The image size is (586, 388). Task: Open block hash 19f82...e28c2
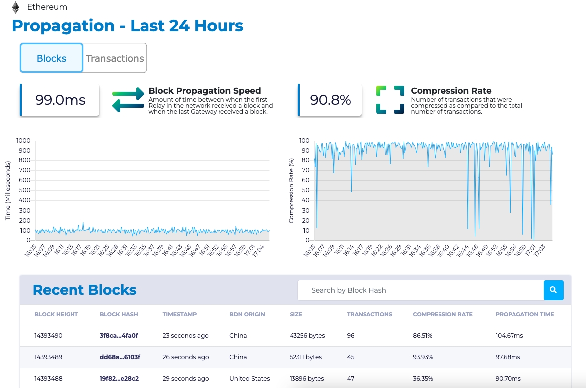(119, 379)
